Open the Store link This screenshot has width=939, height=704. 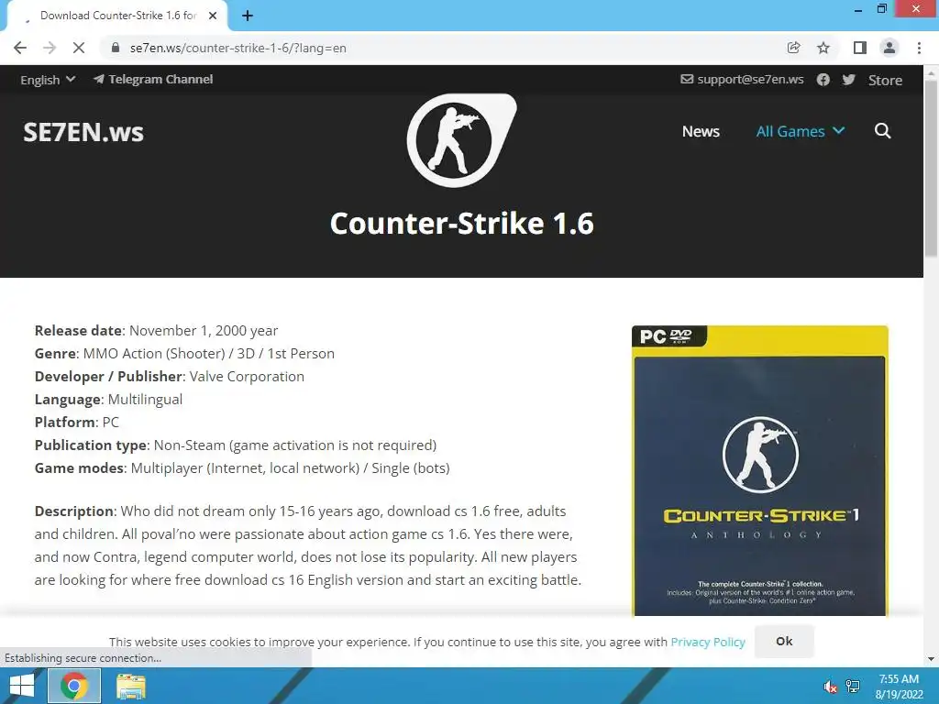click(885, 81)
